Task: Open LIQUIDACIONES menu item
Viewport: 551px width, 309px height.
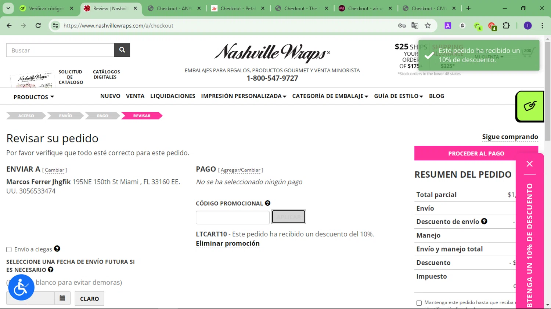Action: pyautogui.click(x=173, y=96)
